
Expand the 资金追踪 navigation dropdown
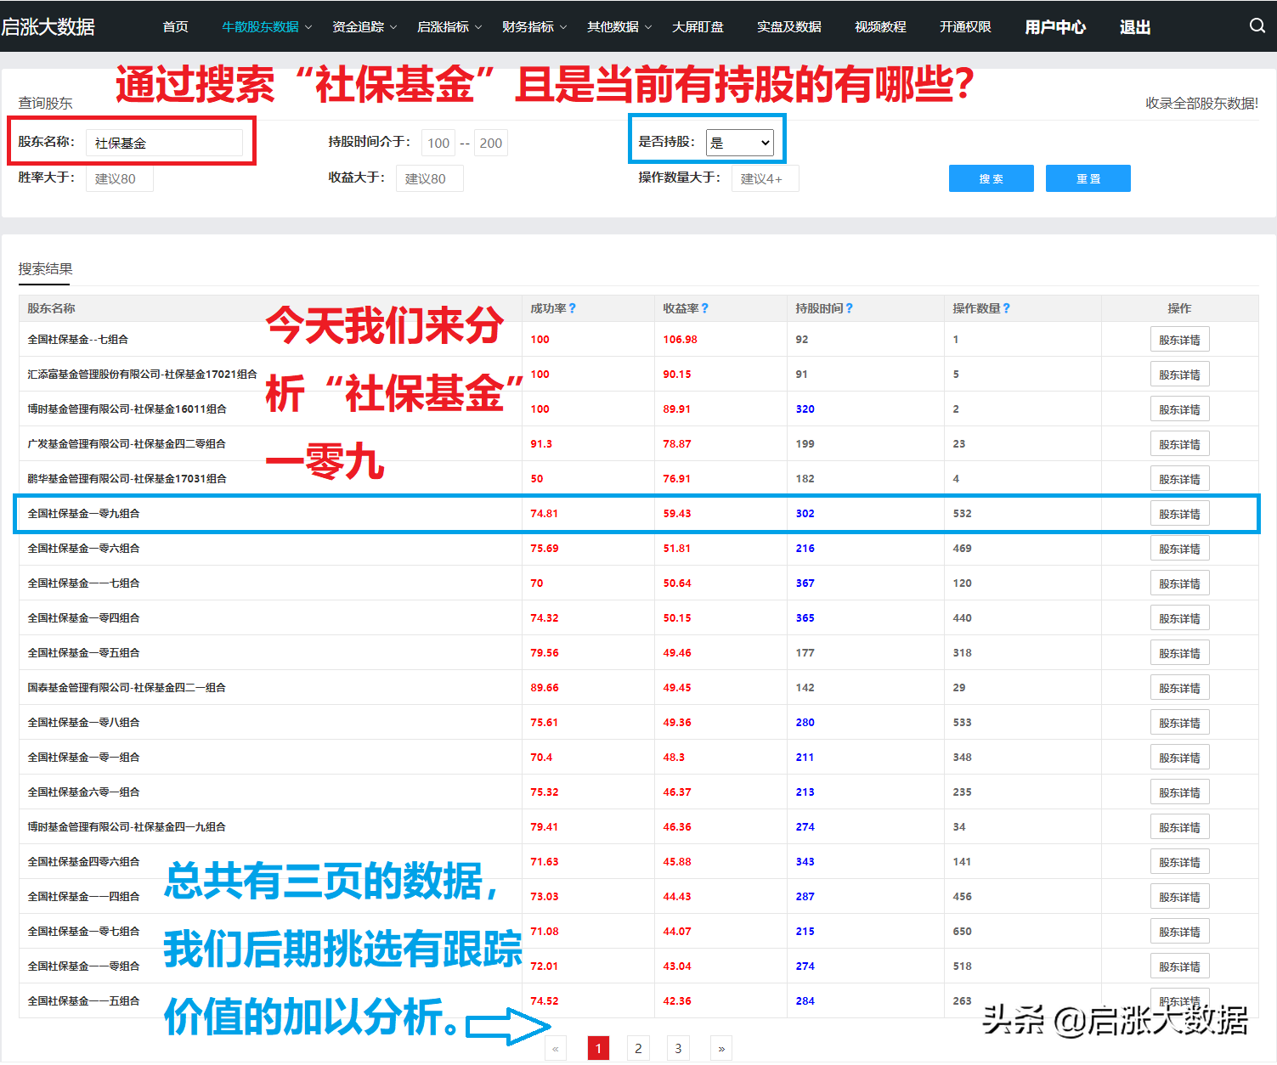pyautogui.click(x=364, y=27)
